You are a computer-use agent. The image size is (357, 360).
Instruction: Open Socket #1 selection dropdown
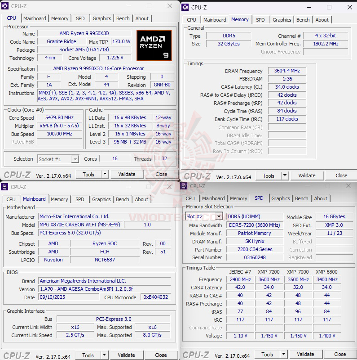(x=75, y=159)
